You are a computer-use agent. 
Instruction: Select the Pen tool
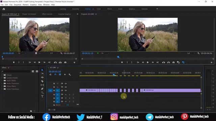pyautogui.click(x=42, y=89)
